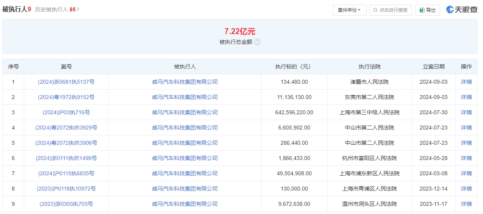
Task: Click the Excel icon on 导出 button
Action: point(422,10)
